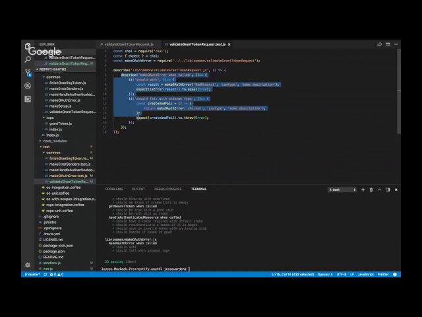Change indentation via Spaces: 4
Viewport: 422px width, 317px height.
(x=325, y=275)
